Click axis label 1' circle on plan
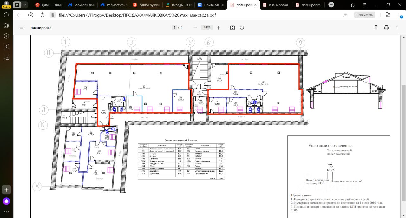 (x=66, y=42)
